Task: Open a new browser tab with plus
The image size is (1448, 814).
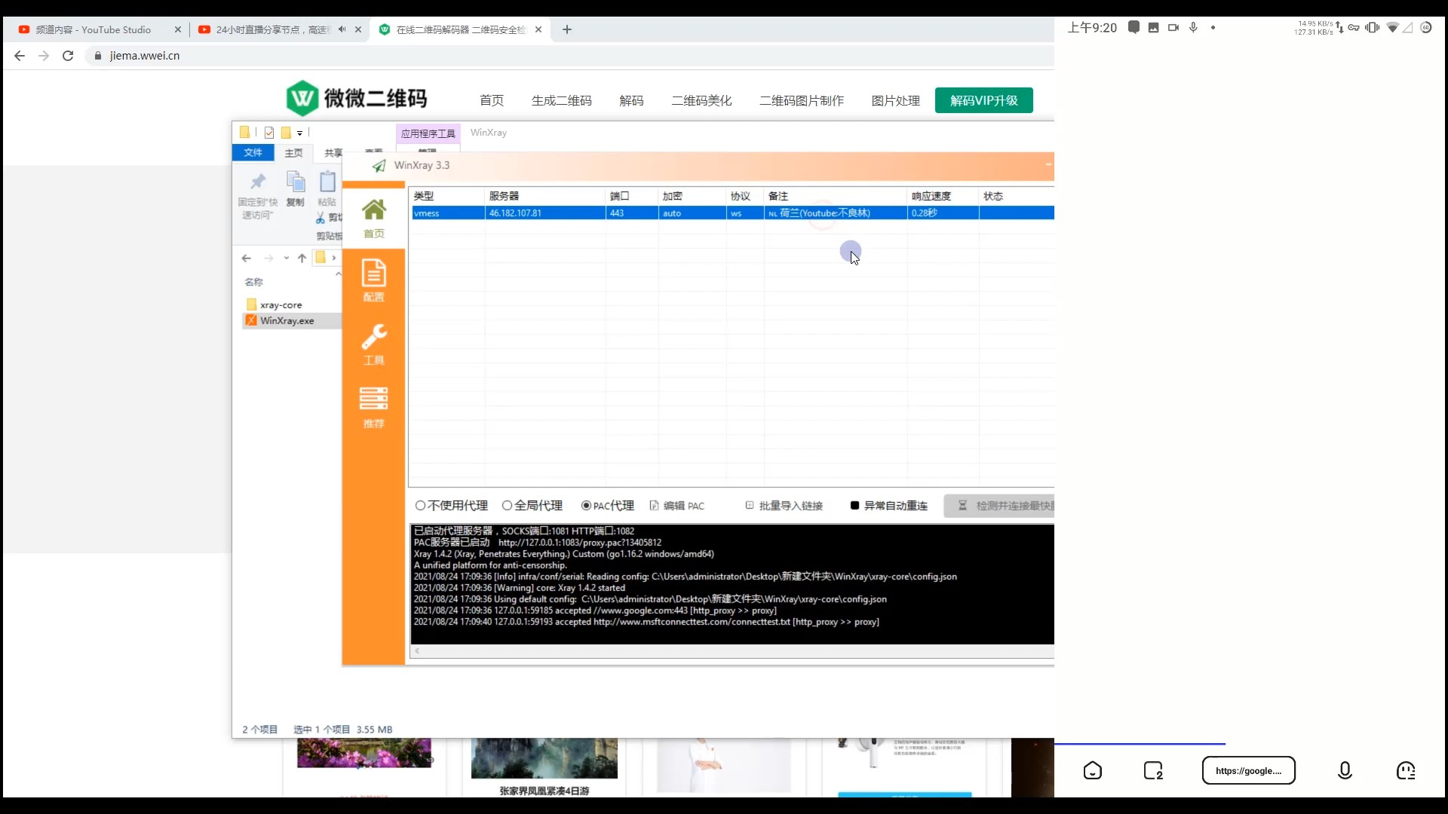Action: point(567,29)
